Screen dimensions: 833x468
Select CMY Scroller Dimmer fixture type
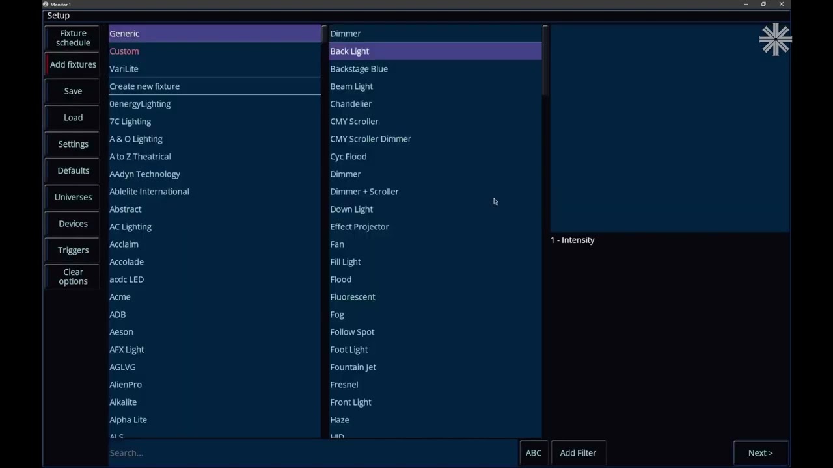tap(435, 139)
